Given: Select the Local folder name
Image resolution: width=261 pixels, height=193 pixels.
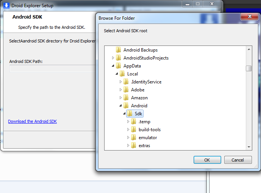Looking at the screenshot, I should (x=133, y=74).
